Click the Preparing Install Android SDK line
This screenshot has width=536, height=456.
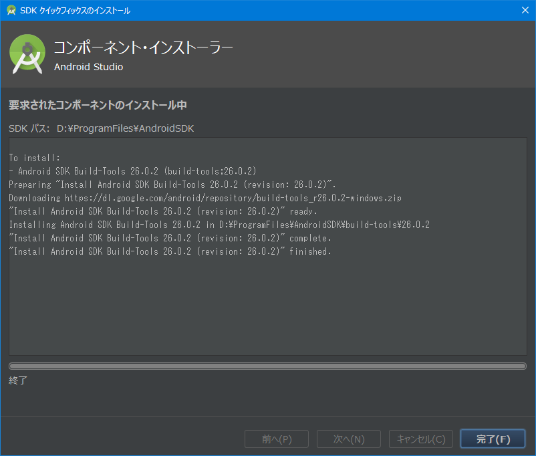[x=172, y=185]
